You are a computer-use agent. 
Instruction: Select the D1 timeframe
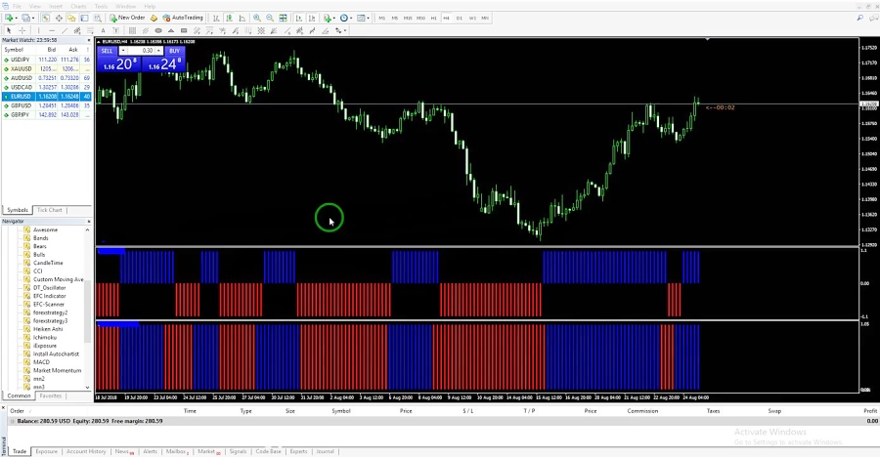pyautogui.click(x=460, y=18)
